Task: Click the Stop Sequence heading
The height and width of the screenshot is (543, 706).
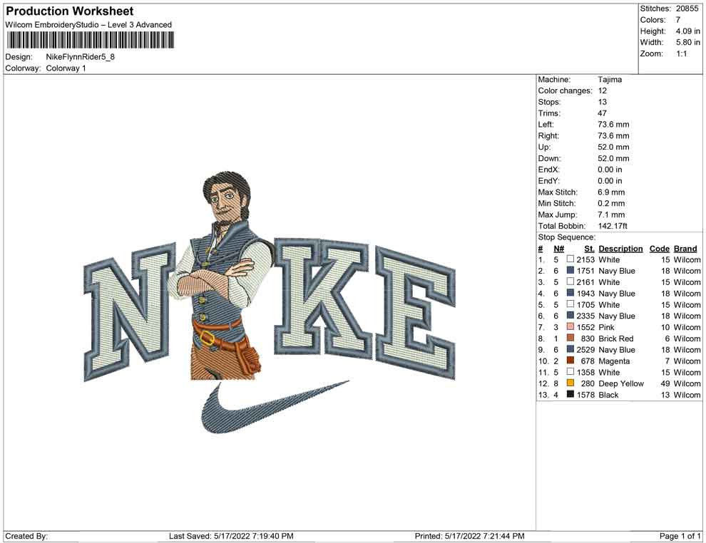Action: pos(566,237)
